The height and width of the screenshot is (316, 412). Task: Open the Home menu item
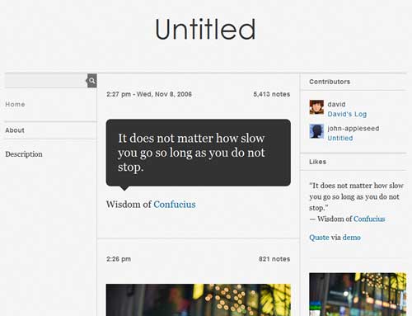(15, 104)
